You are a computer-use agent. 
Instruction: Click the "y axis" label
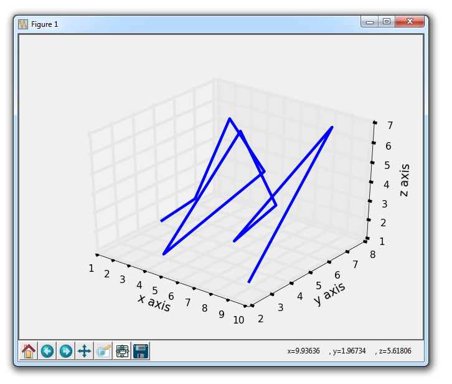tap(329, 293)
